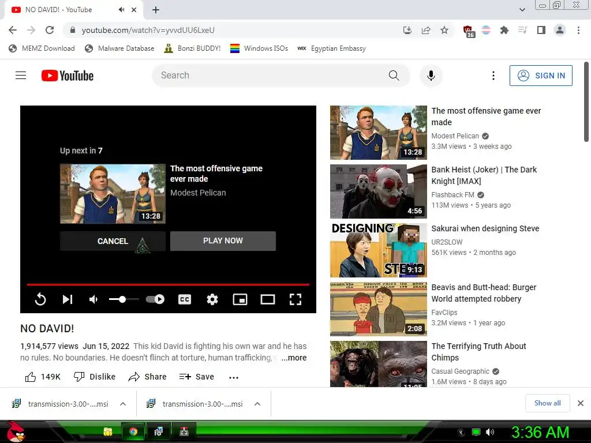Image resolution: width=591 pixels, height=443 pixels.
Task: Bookmark this page with the star icon
Action: 444,30
